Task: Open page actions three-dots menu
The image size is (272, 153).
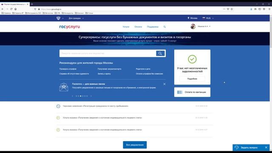Action: pos(224,9)
